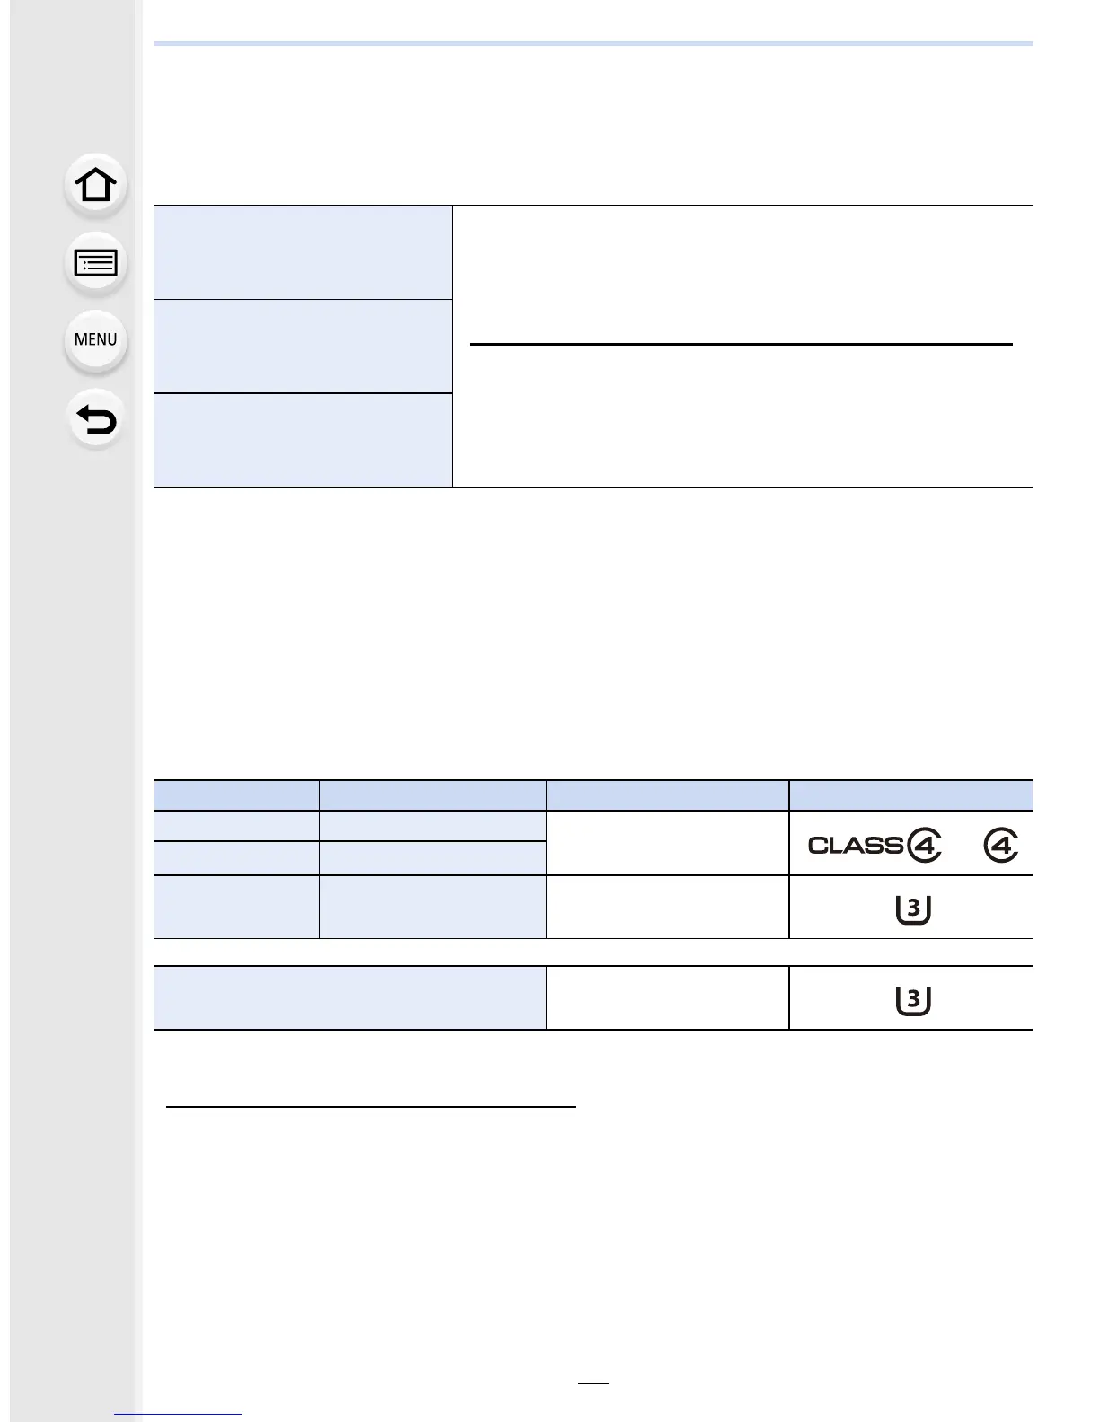Open the table of contents list icon
This screenshot has width=1099, height=1422.
pyautogui.click(x=96, y=263)
